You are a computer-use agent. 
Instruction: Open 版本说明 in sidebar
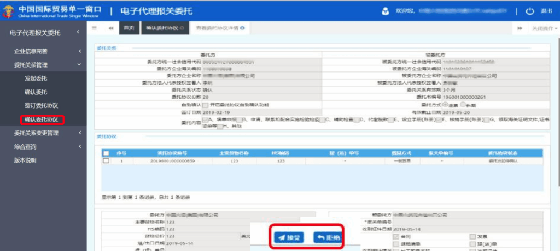(x=25, y=160)
